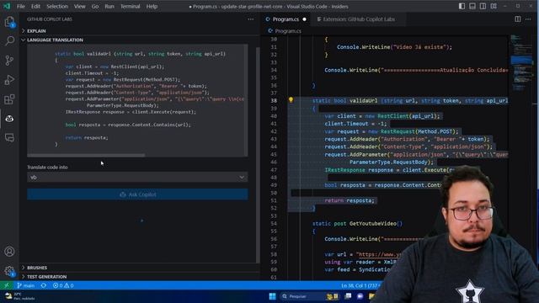Viewport: 539px width, 303px height.
Task: Open the Explorer view in activity bar
Action: [9, 22]
